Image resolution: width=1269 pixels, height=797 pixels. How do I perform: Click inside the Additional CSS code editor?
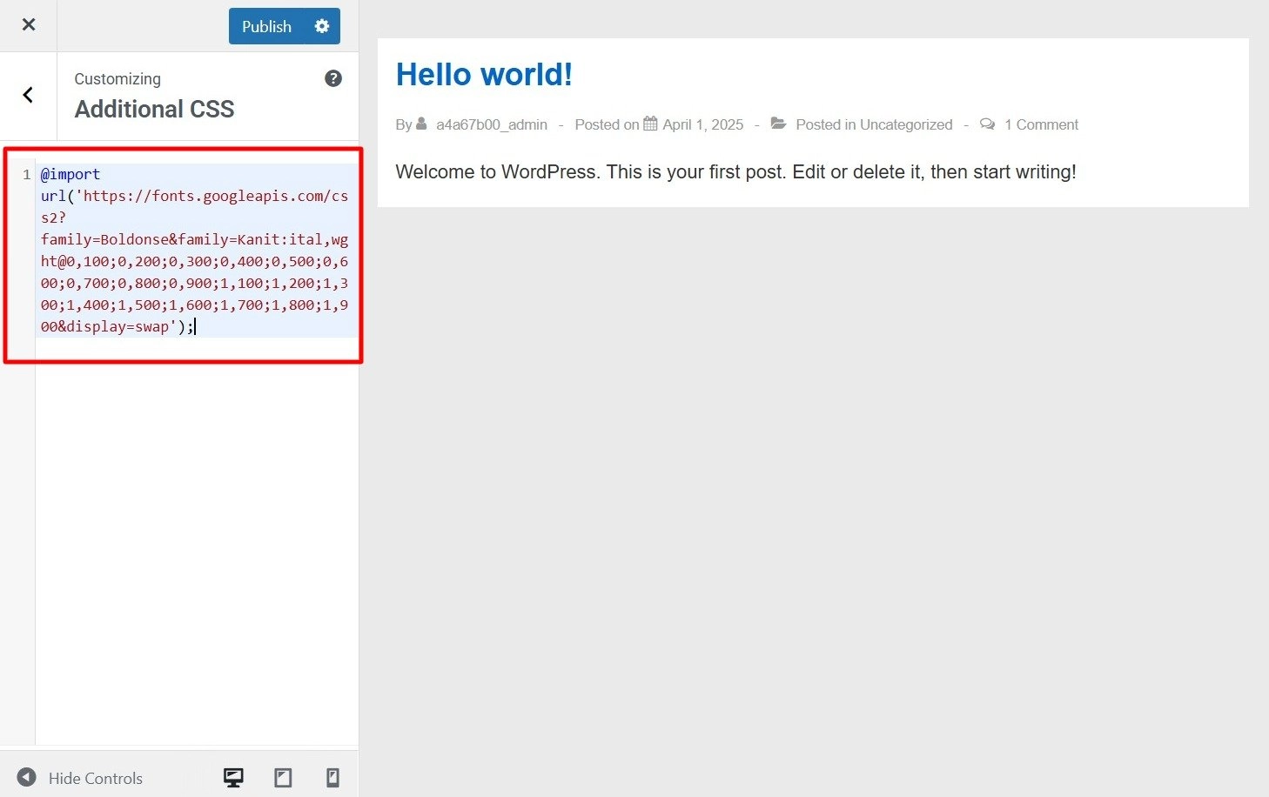[x=197, y=452]
